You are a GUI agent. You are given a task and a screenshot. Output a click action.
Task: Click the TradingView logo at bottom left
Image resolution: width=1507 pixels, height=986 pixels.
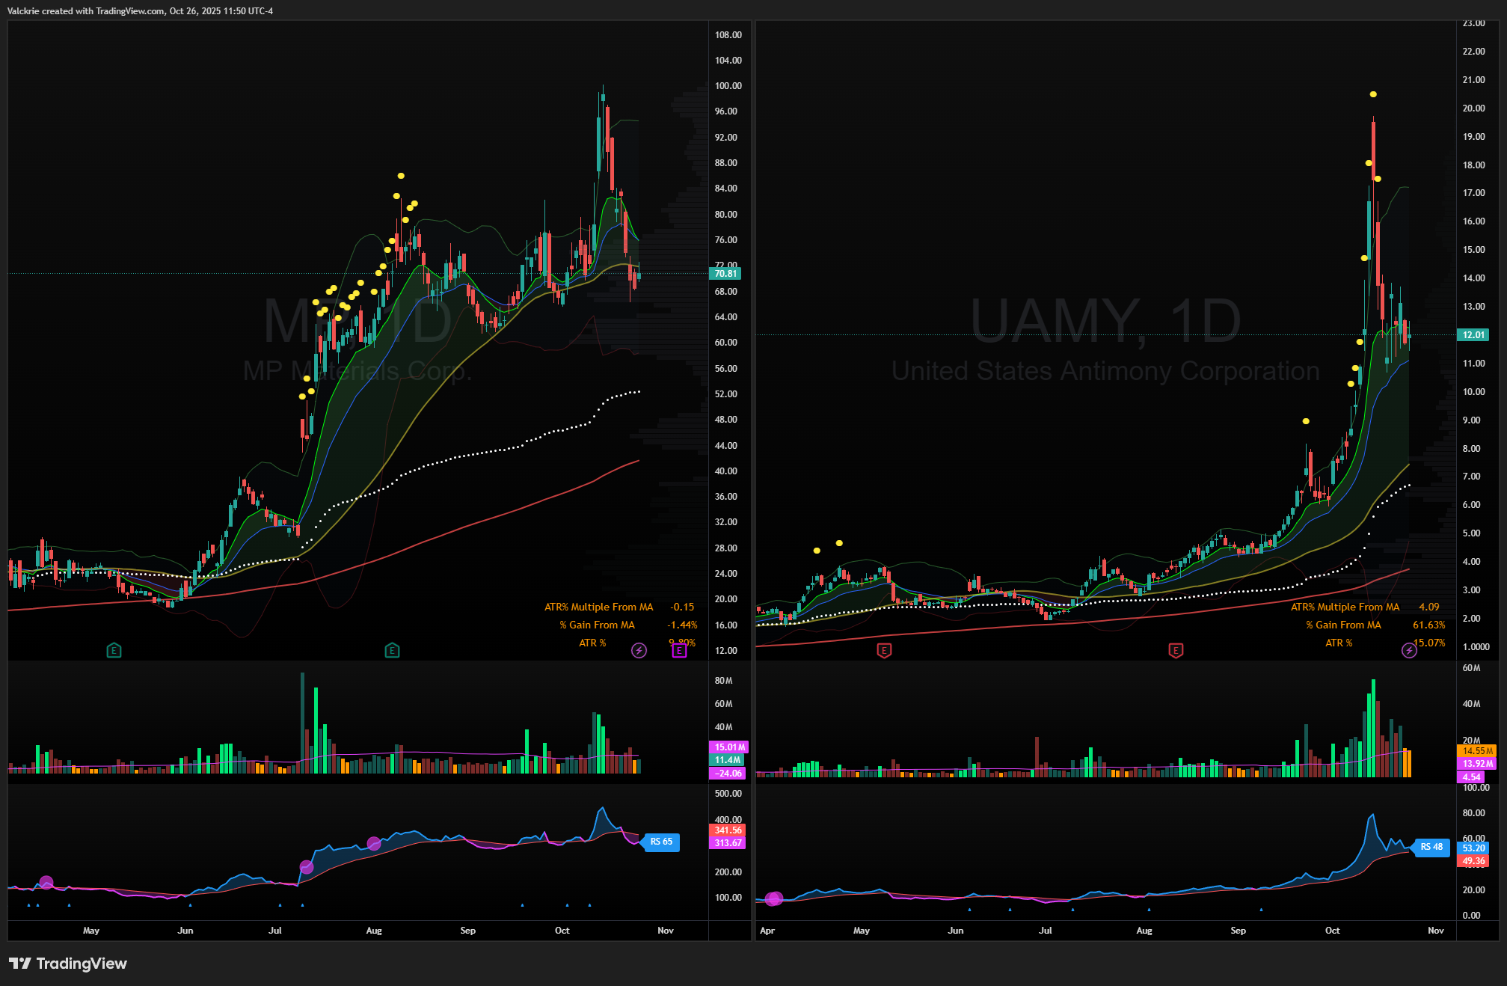pos(67,963)
